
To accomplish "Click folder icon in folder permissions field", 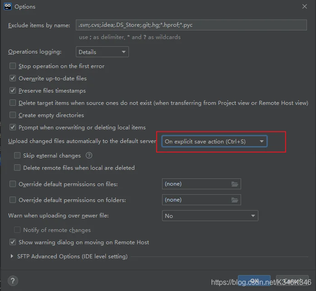I will 234,200.
